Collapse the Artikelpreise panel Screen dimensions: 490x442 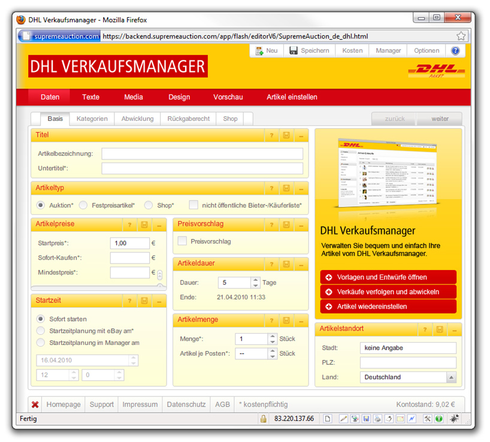pyautogui.click(x=159, y=225)
